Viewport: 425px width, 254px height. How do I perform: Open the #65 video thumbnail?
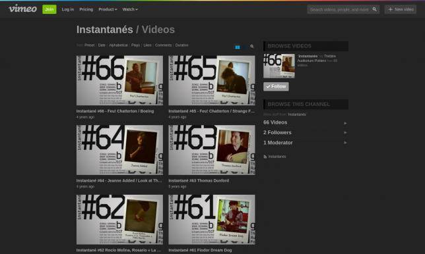[212, 80]
